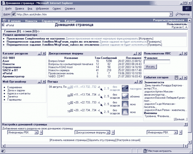Add left-column Информеры РБК section with plus
This screenshot has height=154, width=193.
coord(41,132)
